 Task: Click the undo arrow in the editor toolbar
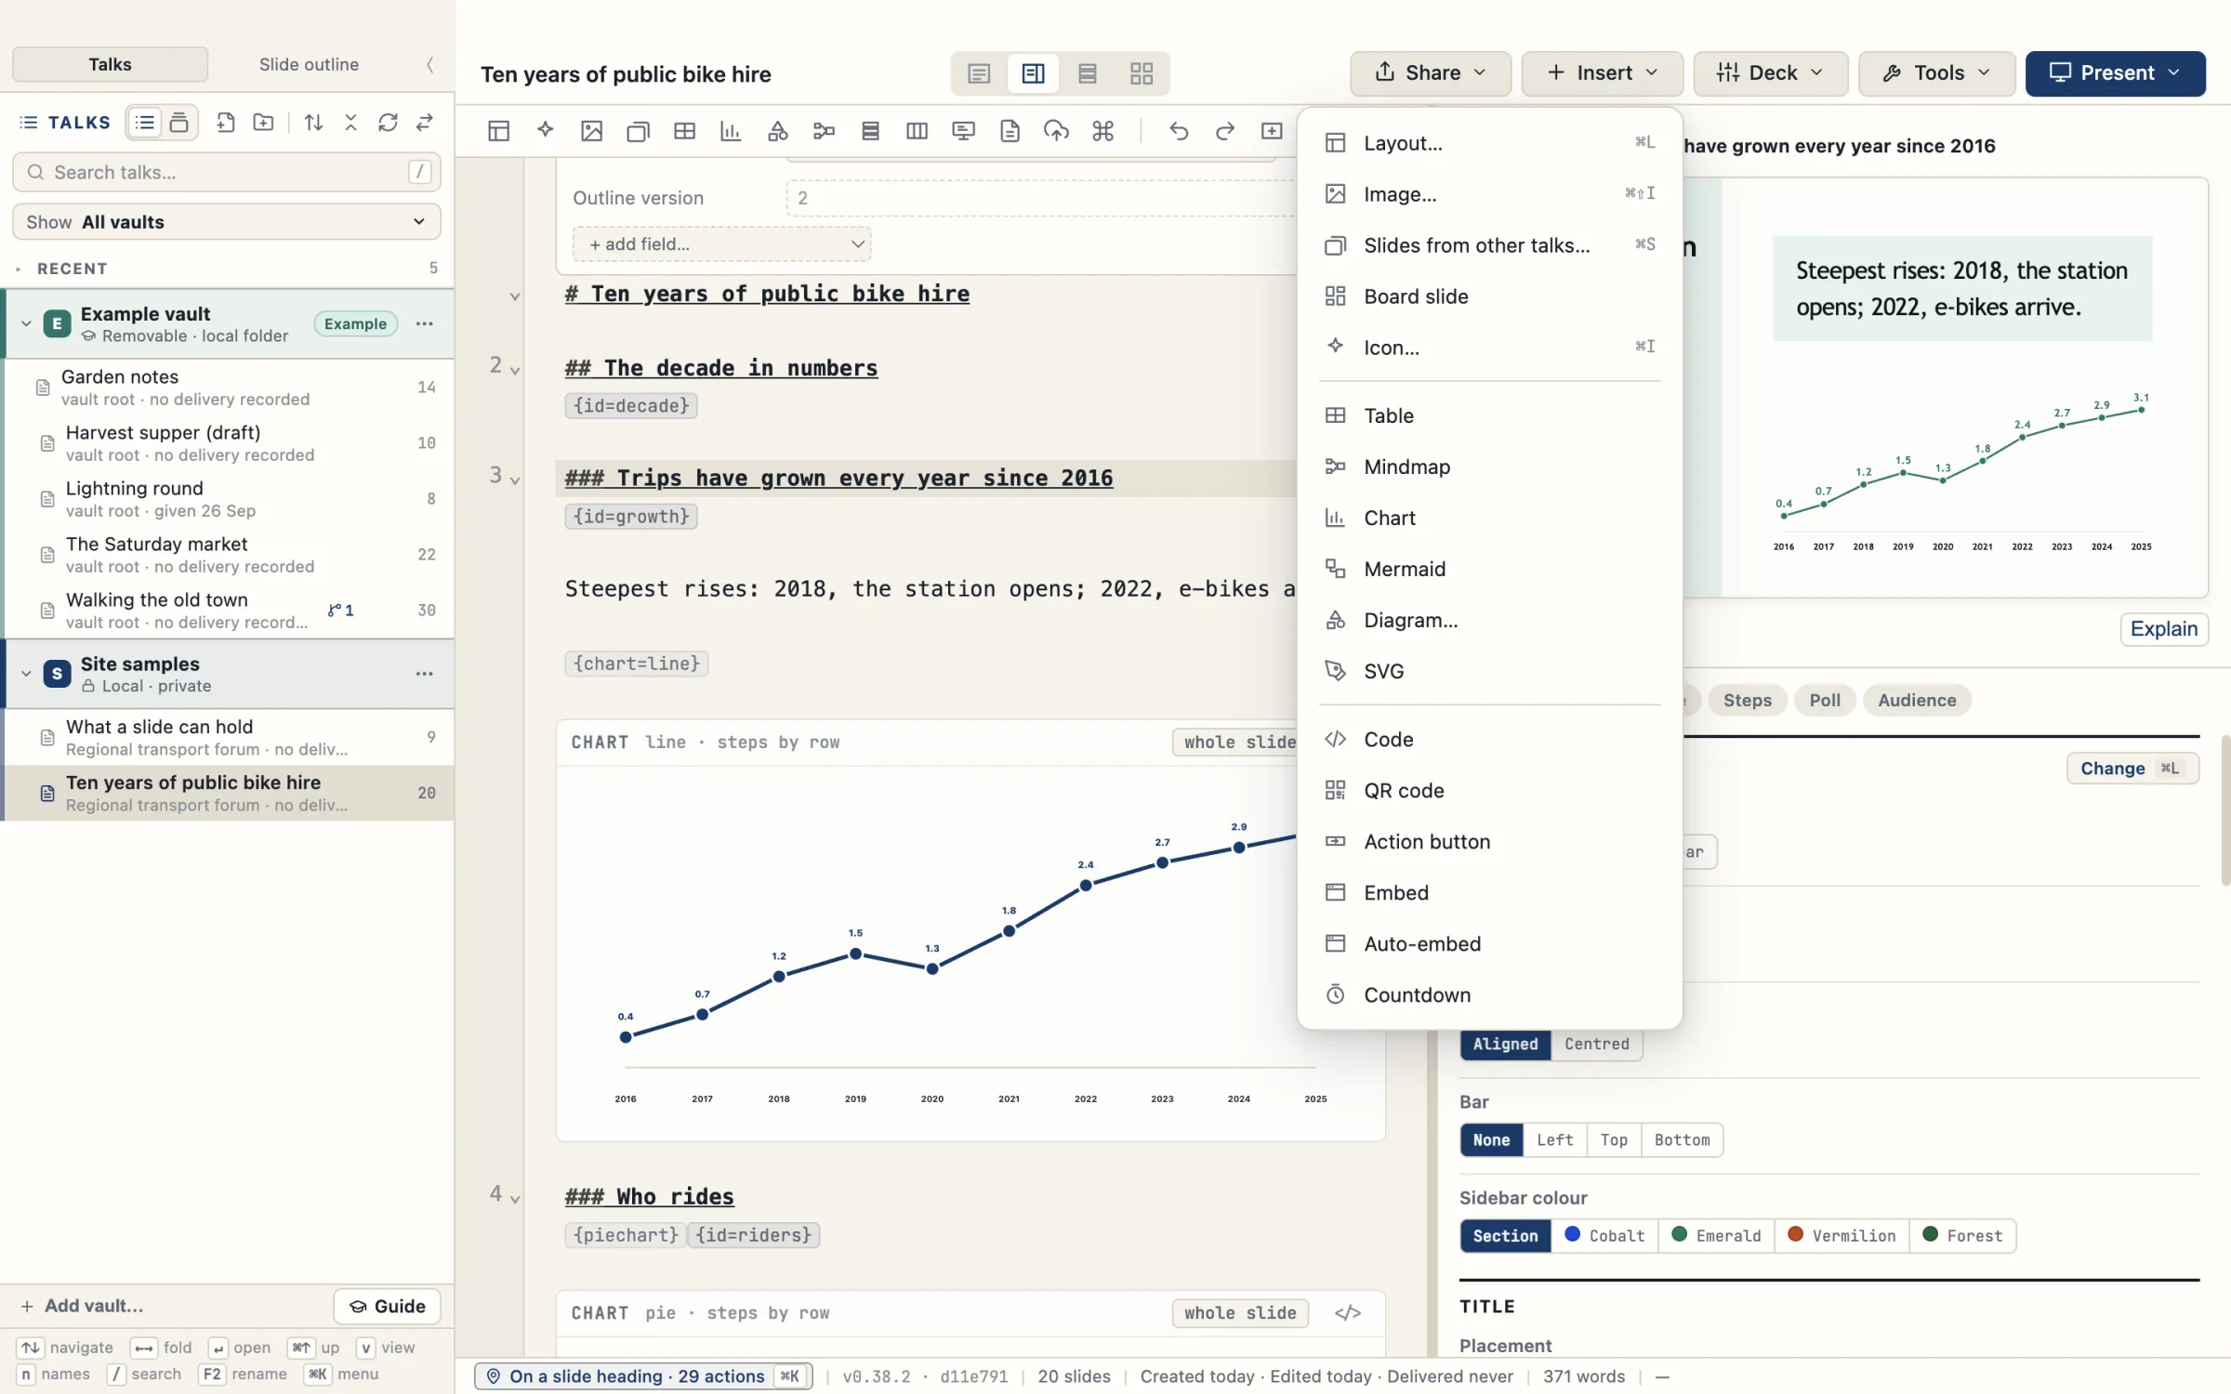click(x=1179, y=131)
